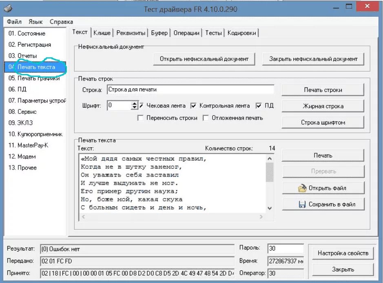The height and width of the screenshot is (283, 383).
Task: Maximize the Тест драйвера window
Action: coord(349,7)
